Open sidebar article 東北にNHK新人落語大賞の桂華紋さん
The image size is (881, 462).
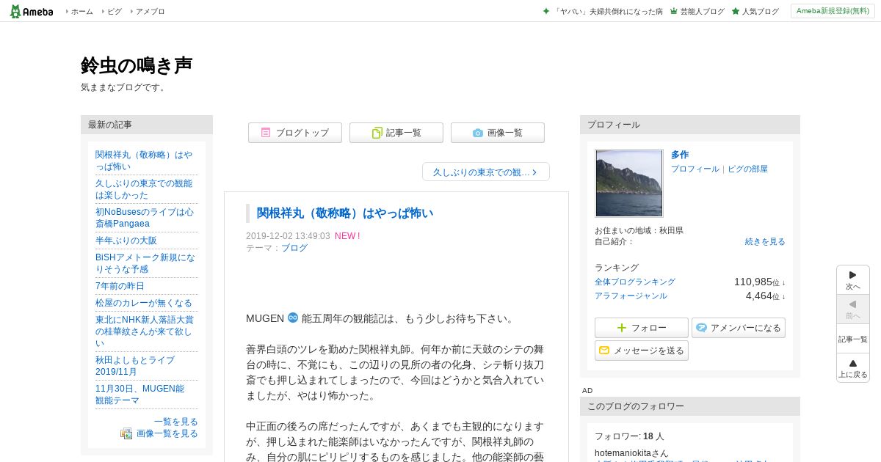click(x=145, y=331)
